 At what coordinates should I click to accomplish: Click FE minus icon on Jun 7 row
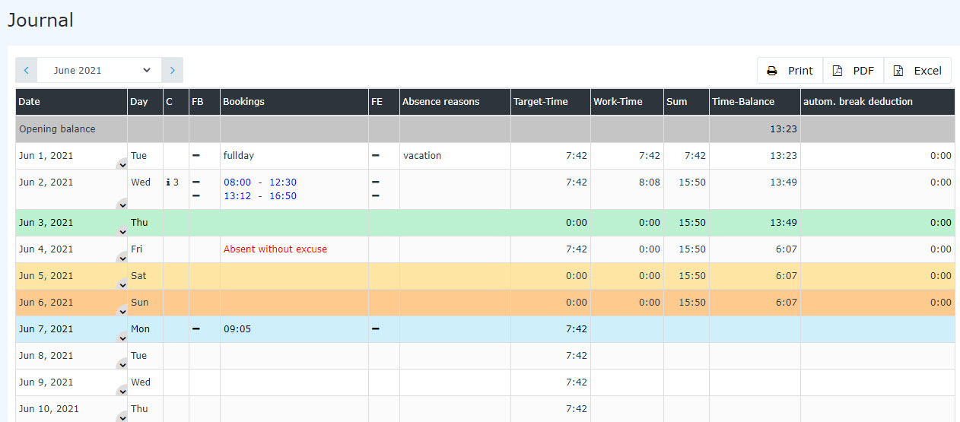[375, 328]
